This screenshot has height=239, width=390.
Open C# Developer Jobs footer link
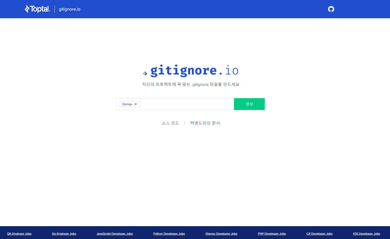coord(320,234)
